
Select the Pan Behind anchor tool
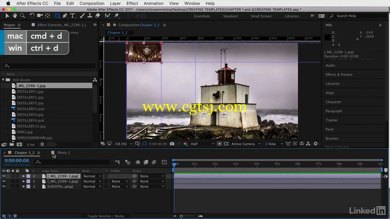click(47, 16)
